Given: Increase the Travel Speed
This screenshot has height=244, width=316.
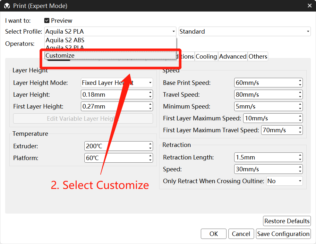Looking at the screenshot, I should [x=300, y=92].
